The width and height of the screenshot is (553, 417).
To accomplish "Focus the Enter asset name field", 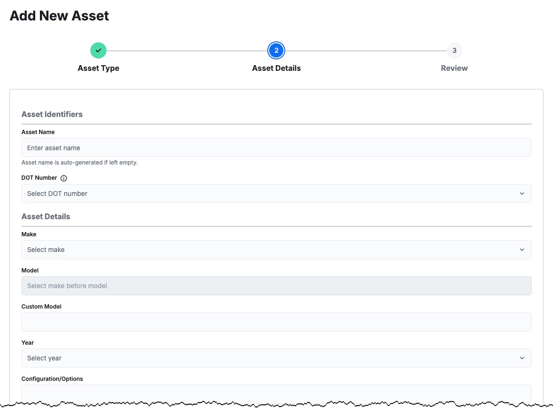I will click(276, 147).
